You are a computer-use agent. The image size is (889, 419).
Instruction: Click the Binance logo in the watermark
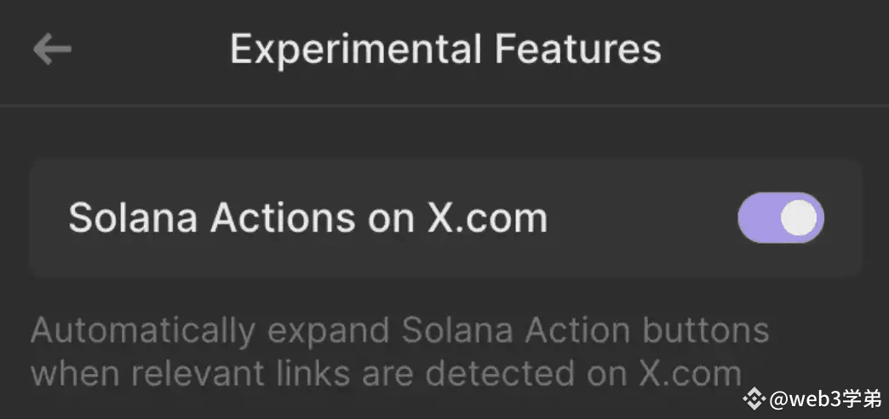754,399
